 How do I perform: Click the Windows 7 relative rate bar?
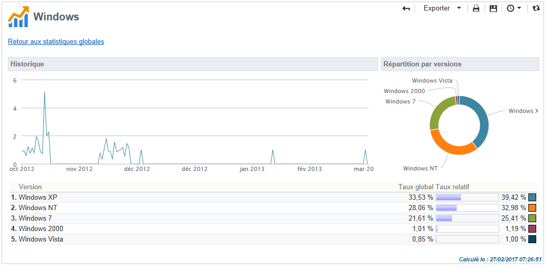point(467,219)
